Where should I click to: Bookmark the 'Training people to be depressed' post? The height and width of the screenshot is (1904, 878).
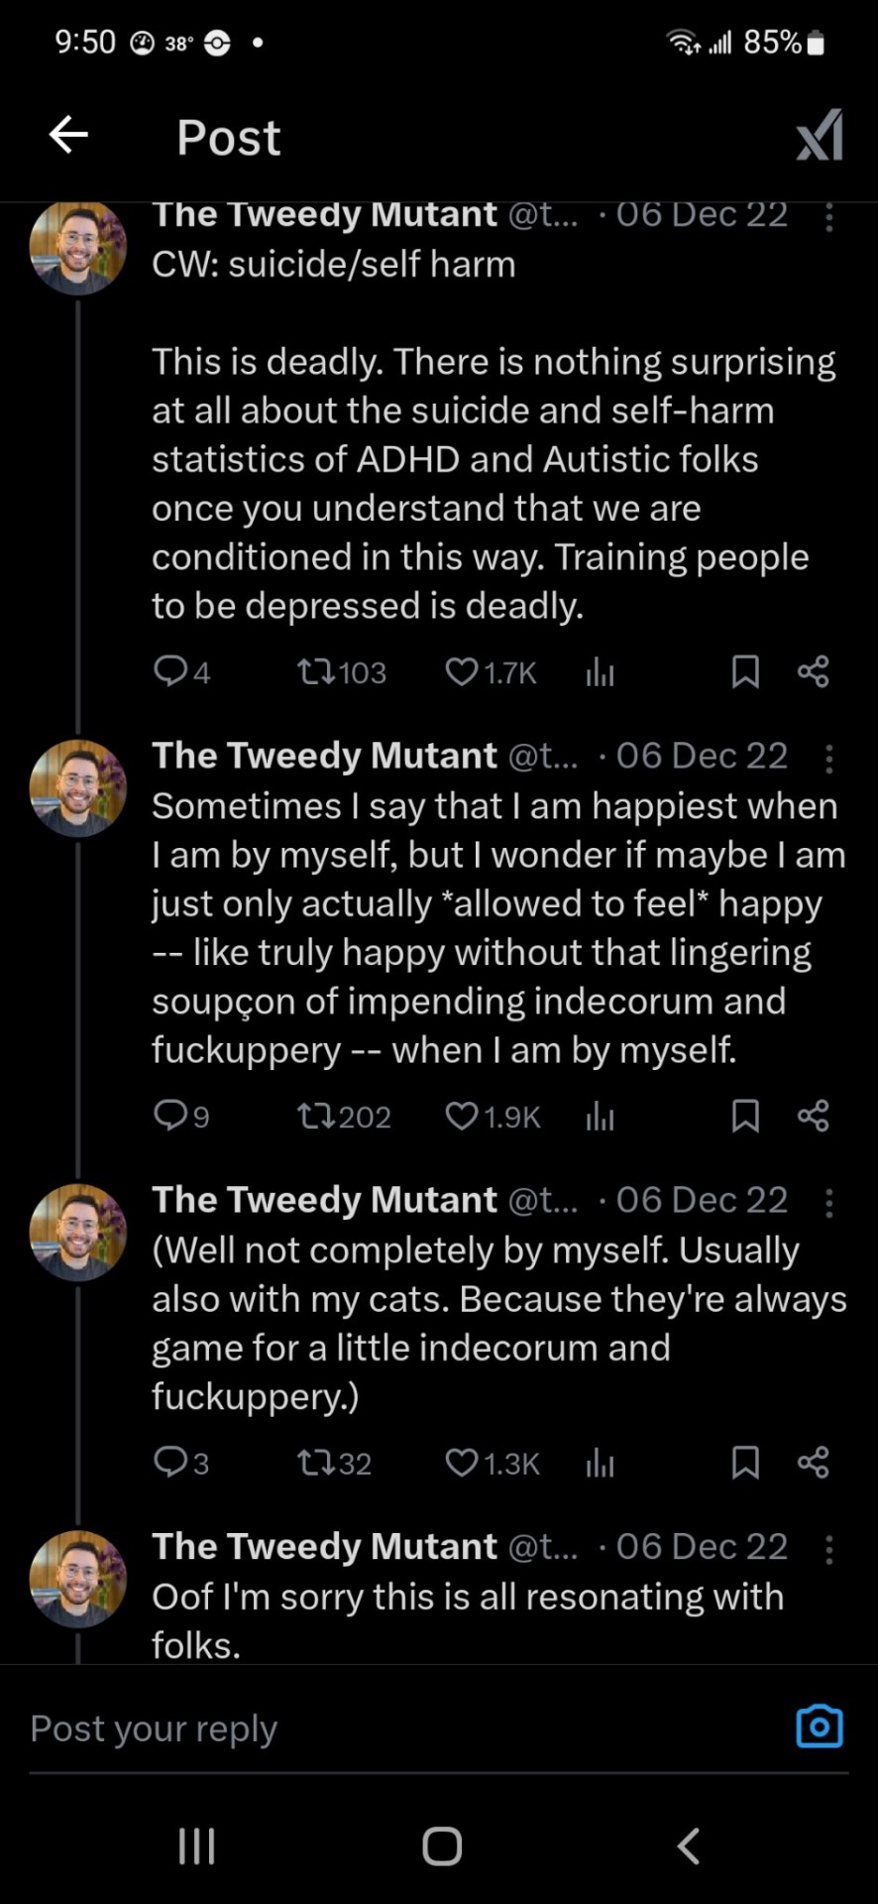click(x=745, y=672)
